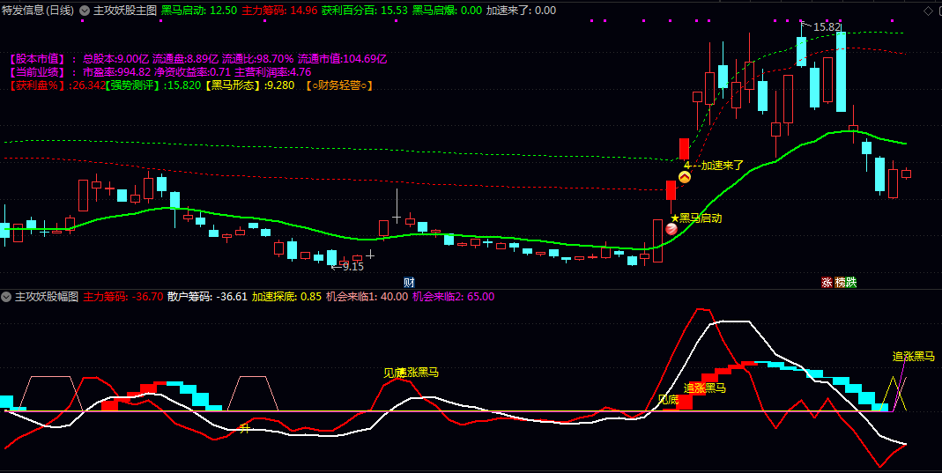This screenshot has height=473, width=942.
Task: Click the orange 加速来了 arrow icon
Action: click(685, 177)
